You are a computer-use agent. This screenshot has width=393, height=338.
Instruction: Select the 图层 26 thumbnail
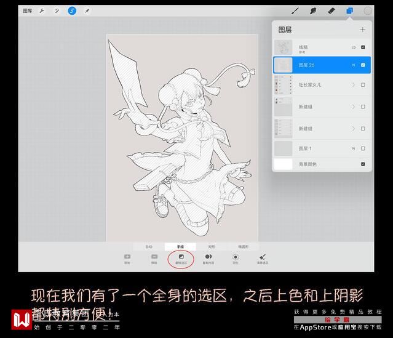(284, 65)
